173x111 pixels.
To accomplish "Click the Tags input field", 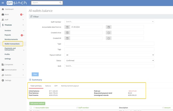I will 109,49.
